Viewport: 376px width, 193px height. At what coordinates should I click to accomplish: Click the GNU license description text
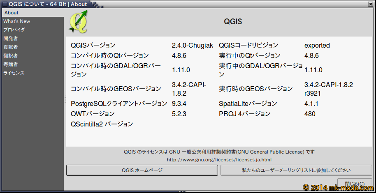219,152
